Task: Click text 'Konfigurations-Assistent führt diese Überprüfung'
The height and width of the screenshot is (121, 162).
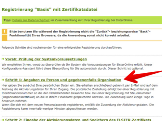Action: (x=35, y=68)
